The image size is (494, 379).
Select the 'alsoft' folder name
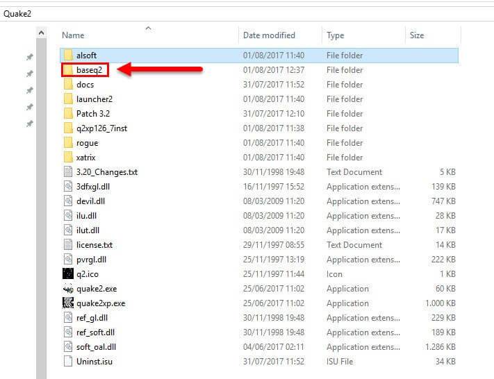86,56
